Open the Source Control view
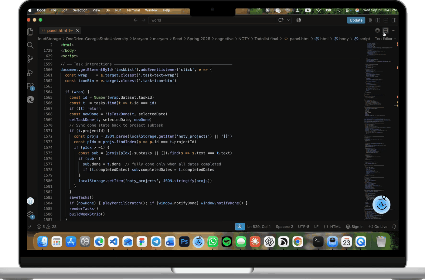 (30, 59)
